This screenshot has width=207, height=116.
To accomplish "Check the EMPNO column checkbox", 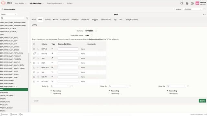I will (34, 49).
